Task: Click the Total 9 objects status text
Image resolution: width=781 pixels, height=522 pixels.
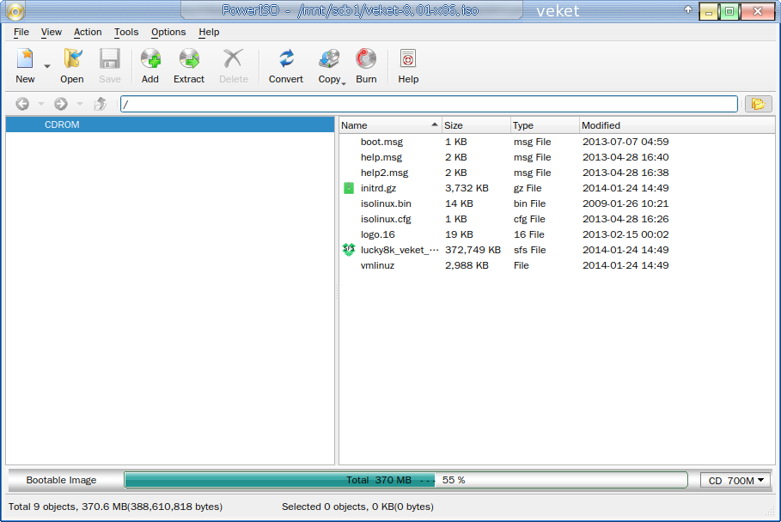Action: click(x=115, y=507)
